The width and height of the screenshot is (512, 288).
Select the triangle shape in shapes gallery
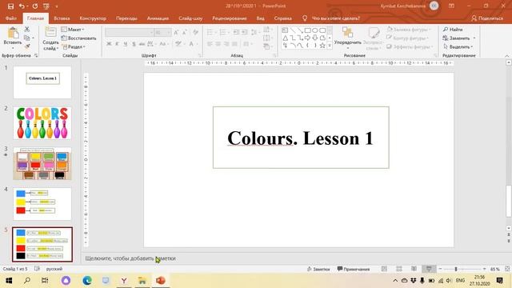[285, 38]
